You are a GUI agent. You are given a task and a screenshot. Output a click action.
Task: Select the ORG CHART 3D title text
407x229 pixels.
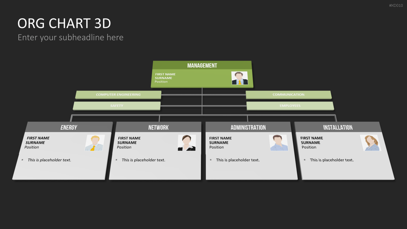click(64, 24)
